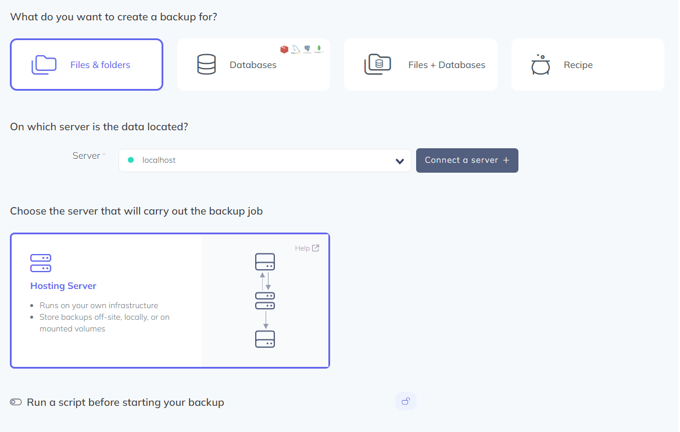
Task: Open the Help link on Hosting Server card
Action: 307,248
